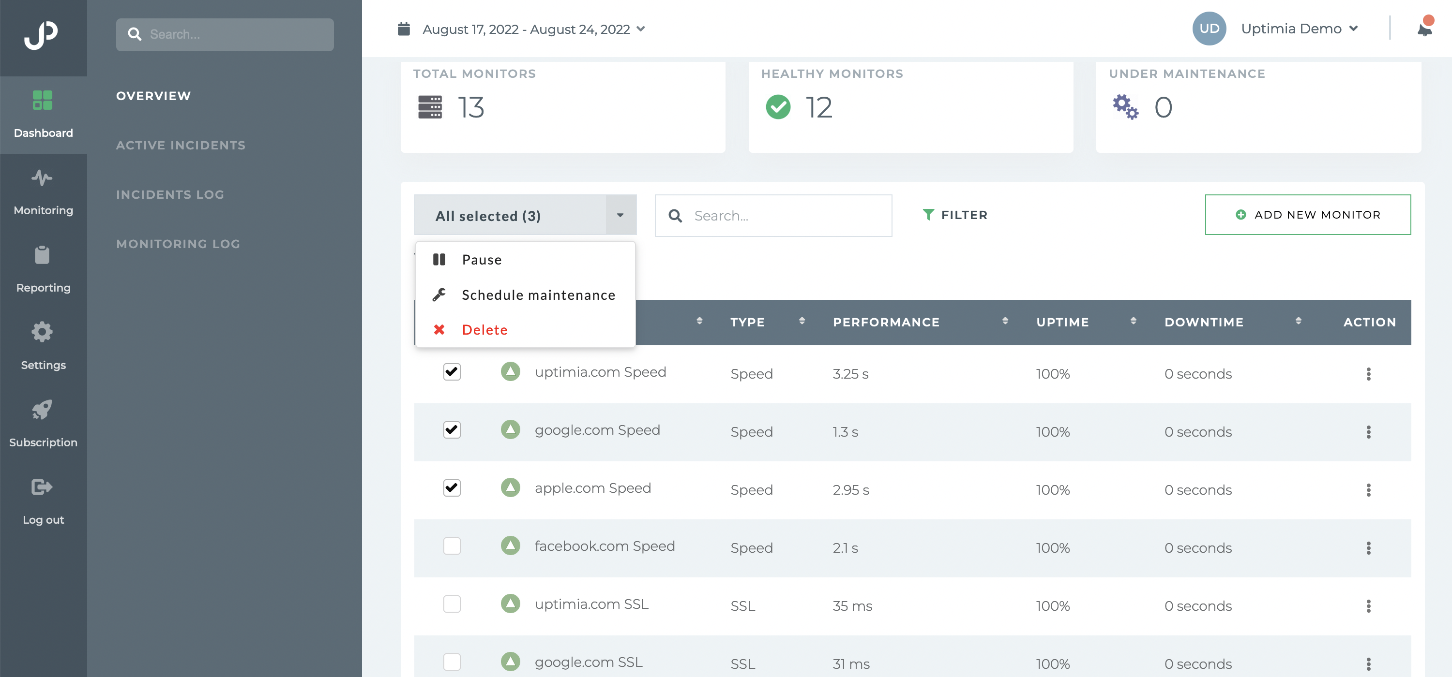Screen dimensions: 1452x677
Task: Open the uptimia.com SSL monitor link
Action: [x=592, y=604]
